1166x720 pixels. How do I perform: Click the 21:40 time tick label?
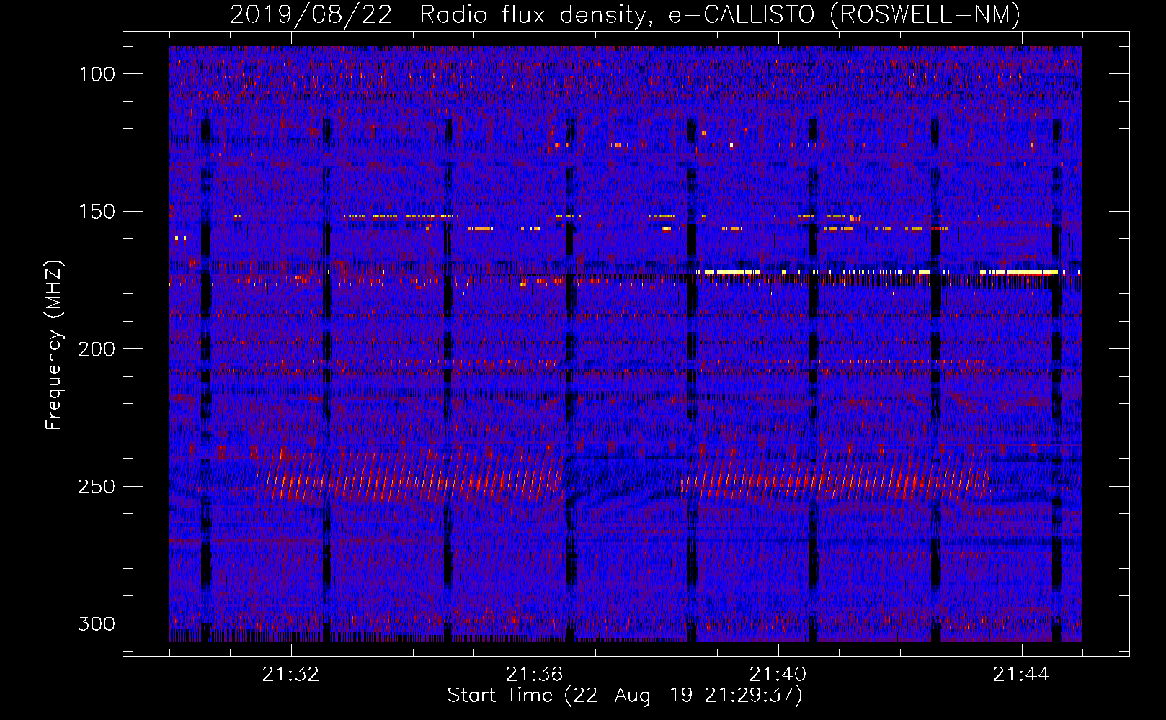coord(778,675)
